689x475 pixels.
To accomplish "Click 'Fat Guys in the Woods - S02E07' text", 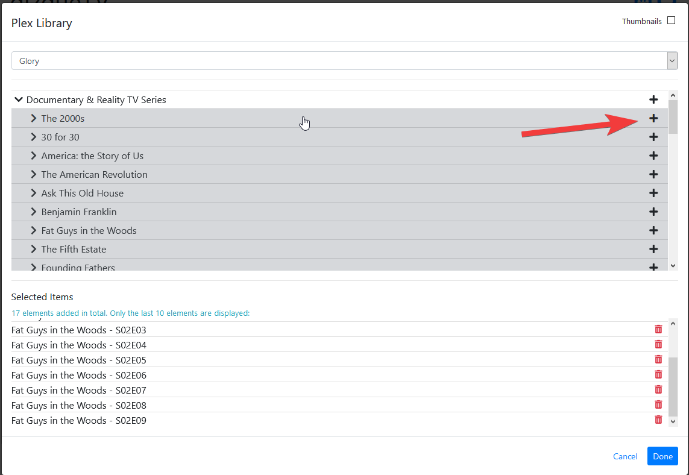I will coord(78,390).
